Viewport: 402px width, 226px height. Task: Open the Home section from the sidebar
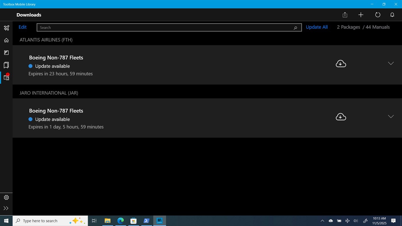pos(6,40)
